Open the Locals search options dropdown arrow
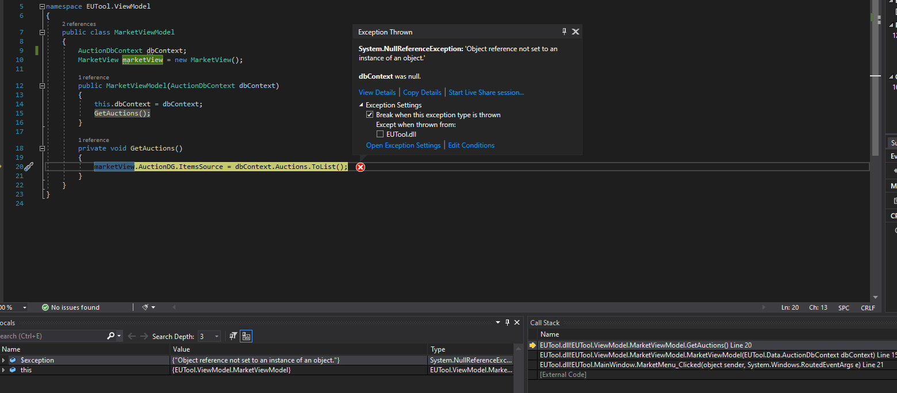897x393 pixels. (x=119, y=336)
